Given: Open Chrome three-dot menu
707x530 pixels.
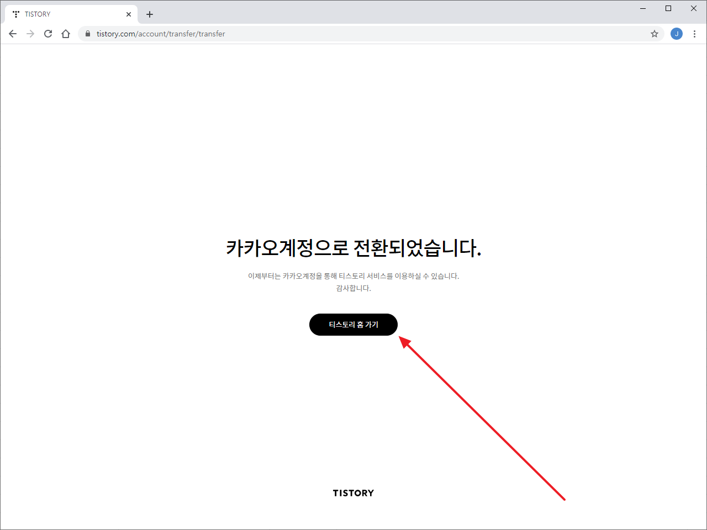Looking at the screenshot, I should point(694,34).
